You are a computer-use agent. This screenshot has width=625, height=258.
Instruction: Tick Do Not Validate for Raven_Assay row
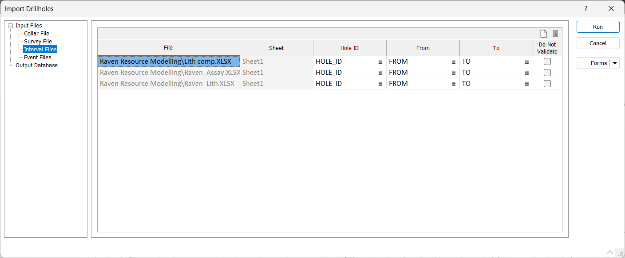coord(547,73)
